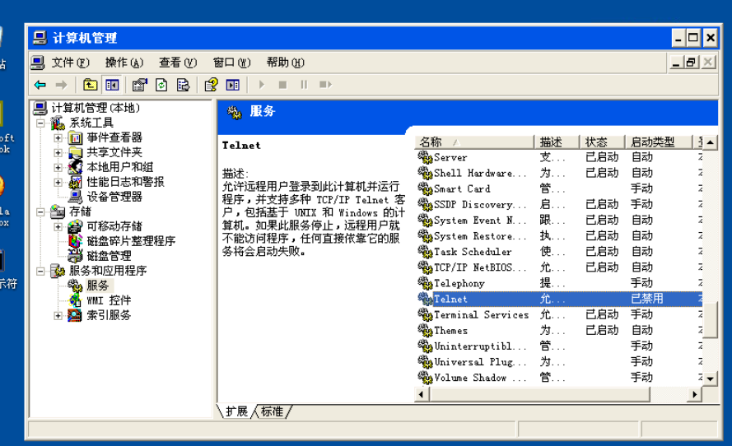Click the 共享文件夹 folder icon
732x446 pixels.
tap(75, 152)
